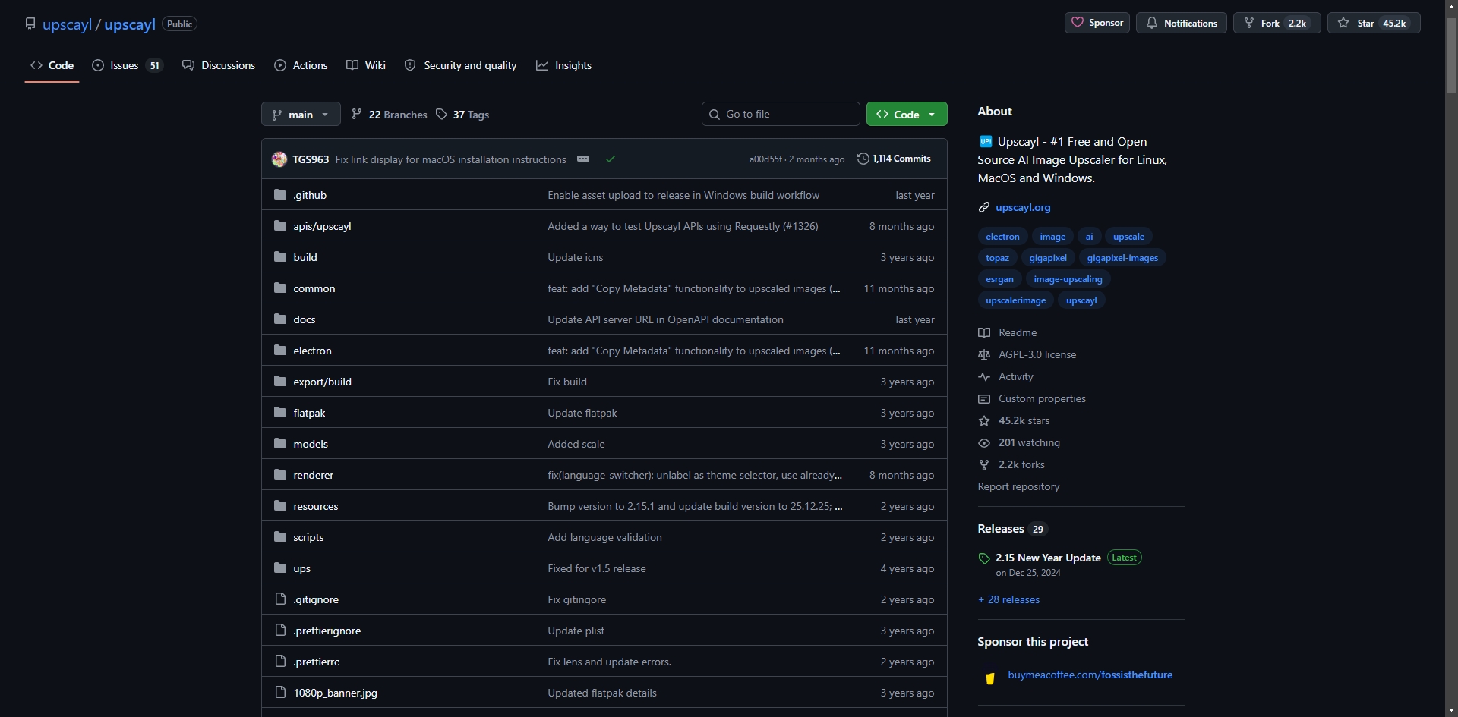Click the build folder icon

pyautogui.click(x=280, y=257)
